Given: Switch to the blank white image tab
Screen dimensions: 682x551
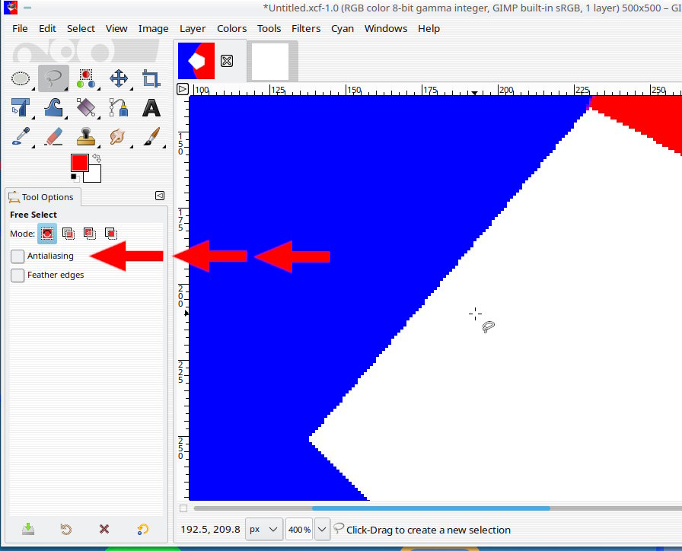Looking at the screenshot, I should [270, 61].
